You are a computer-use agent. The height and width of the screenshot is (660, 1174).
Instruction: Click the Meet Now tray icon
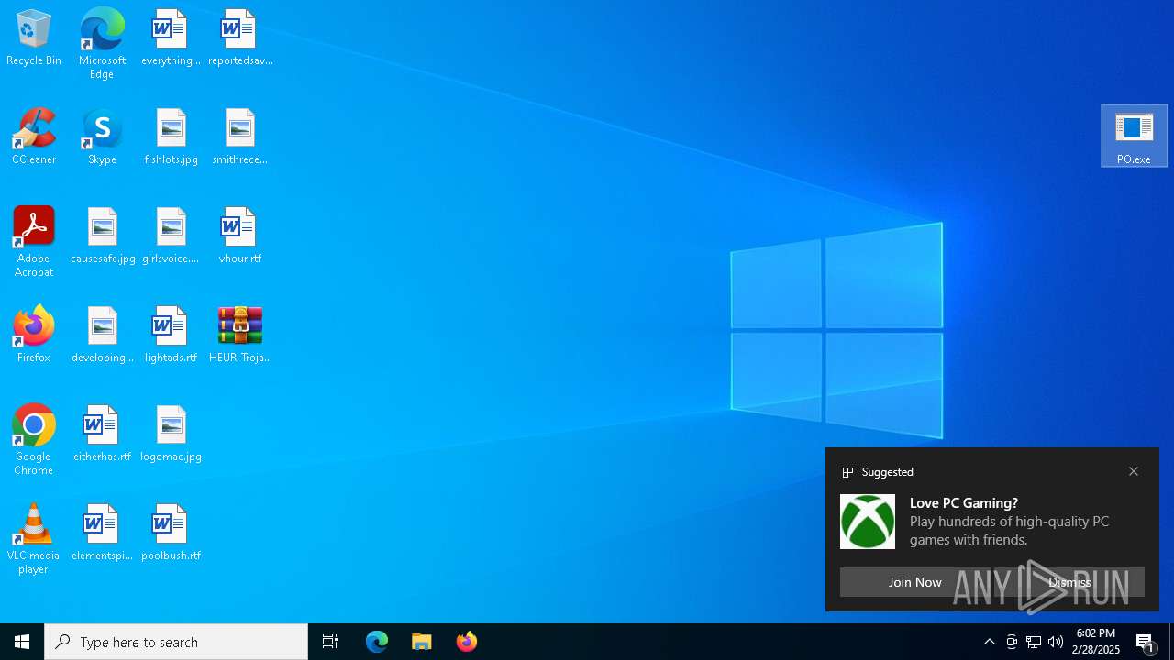click(x=1012, y=642)
